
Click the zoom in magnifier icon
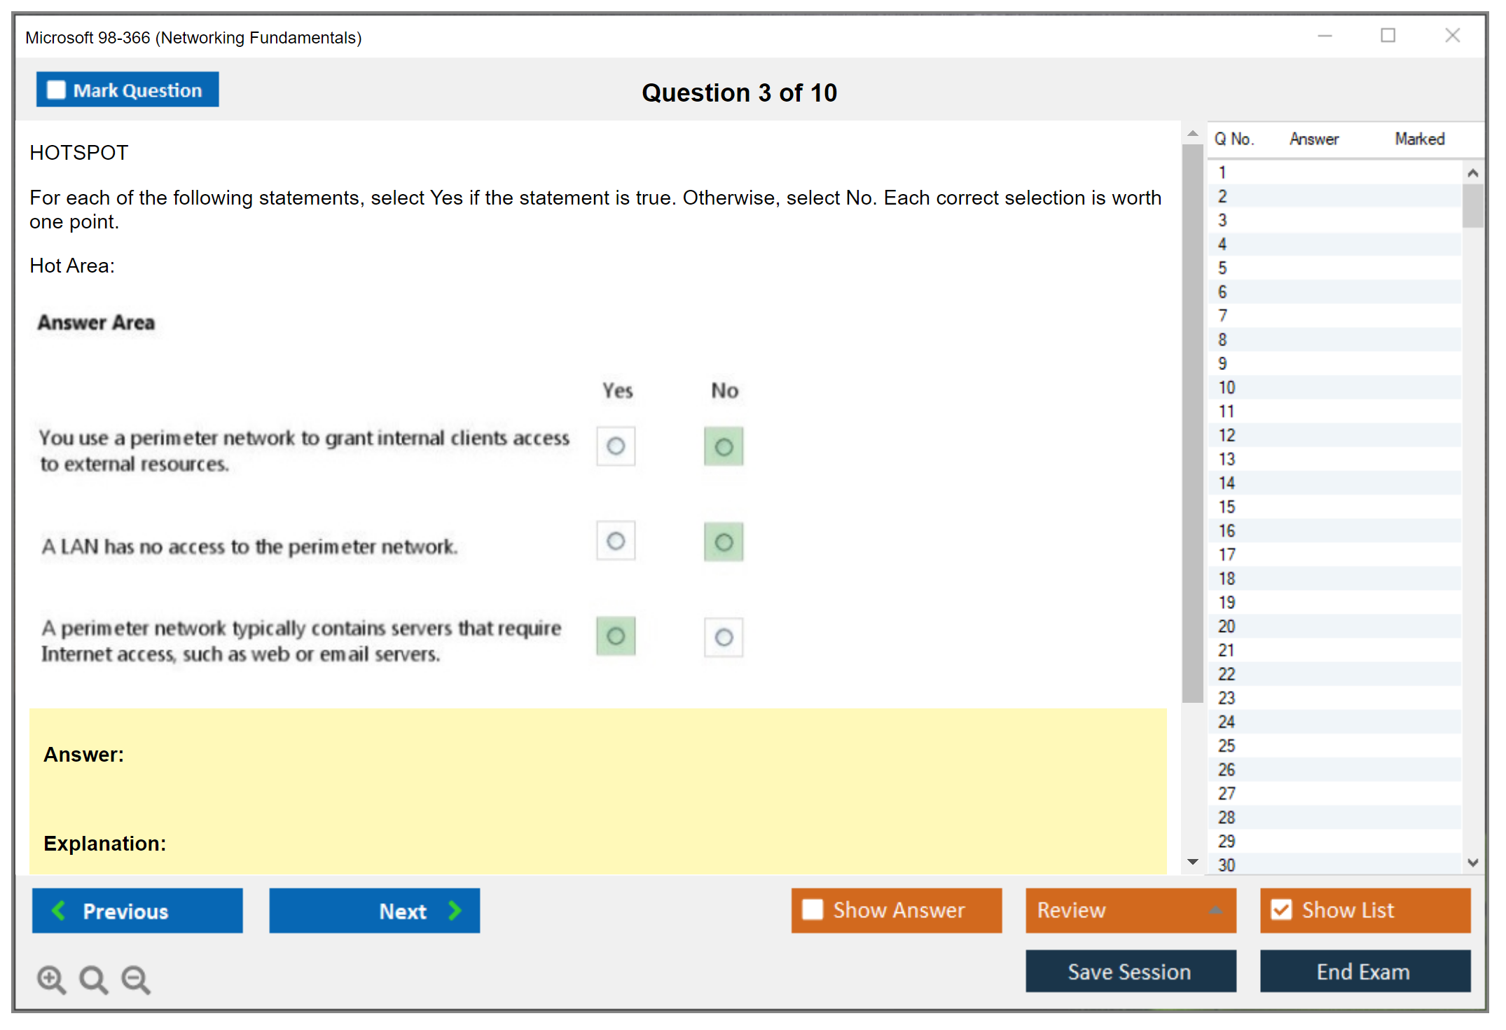pyautogui.click(x=50, y=978)
